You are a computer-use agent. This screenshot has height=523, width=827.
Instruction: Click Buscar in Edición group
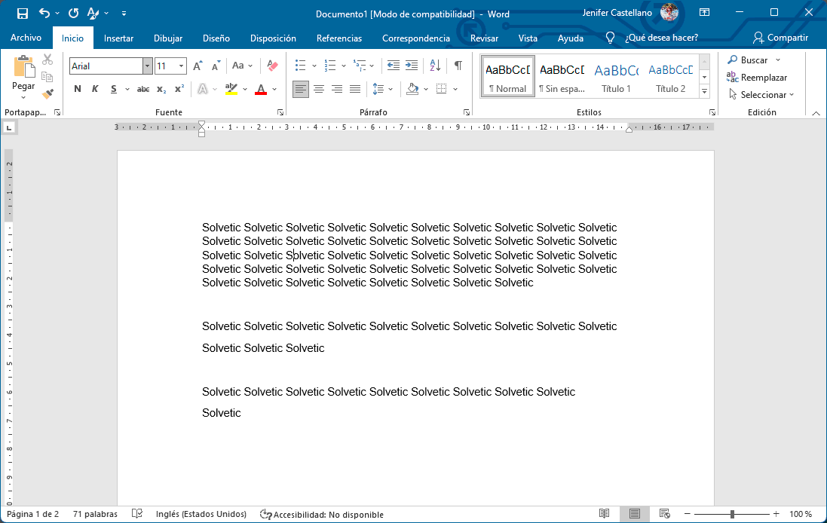tap(748, 60)
